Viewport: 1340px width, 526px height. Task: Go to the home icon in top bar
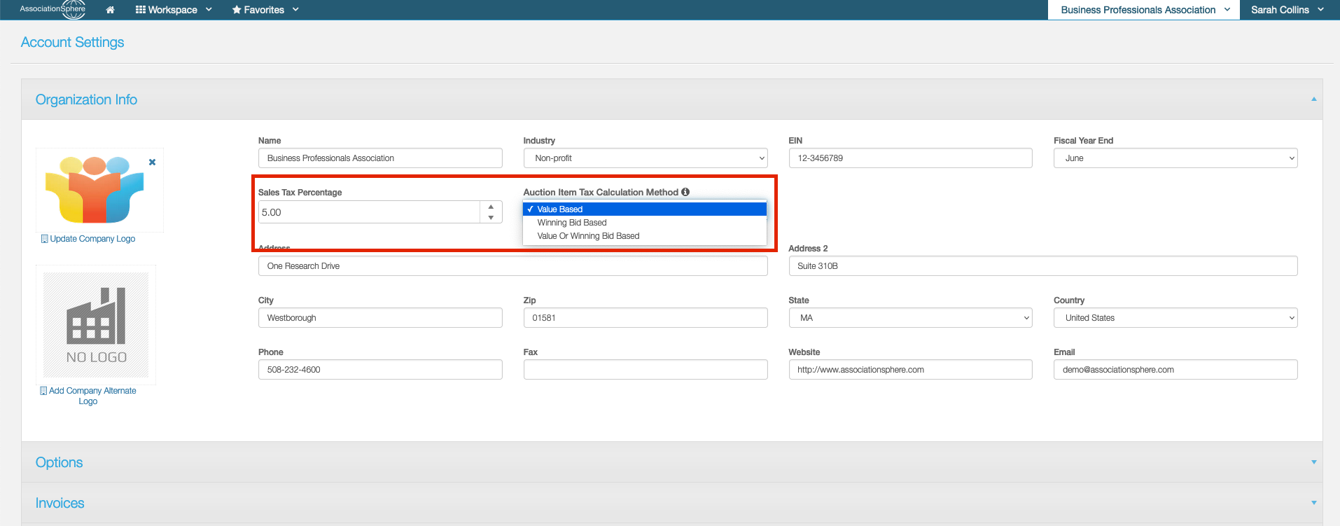(110, 10)
